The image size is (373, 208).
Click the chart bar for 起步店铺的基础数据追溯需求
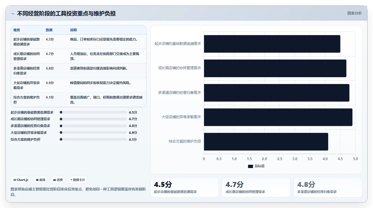[x=272, y=44]
